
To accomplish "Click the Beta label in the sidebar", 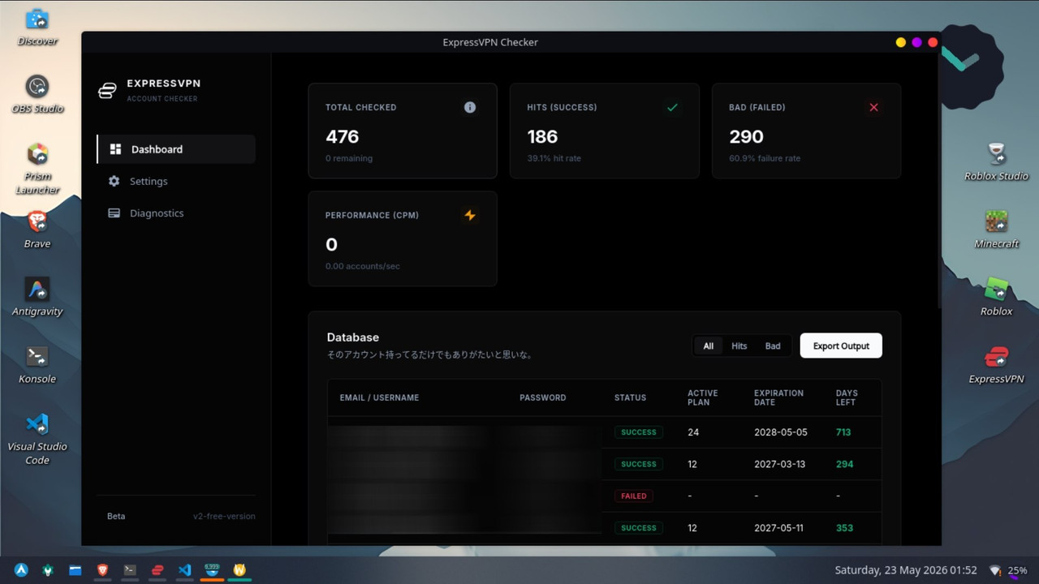I will click(x=116, y=516).
